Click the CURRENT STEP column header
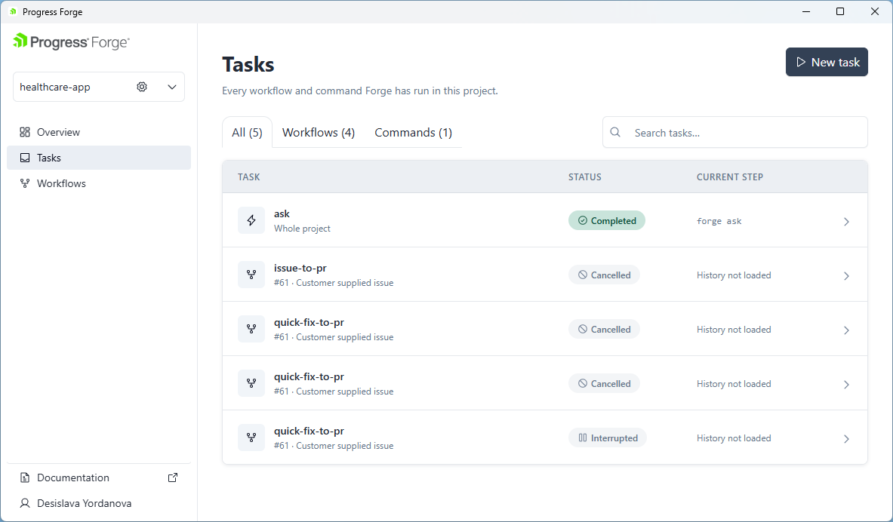 729,177
